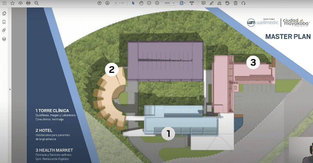Click the page number field
313x163 pixels.
pyautogui.click(x=116, y=3)
